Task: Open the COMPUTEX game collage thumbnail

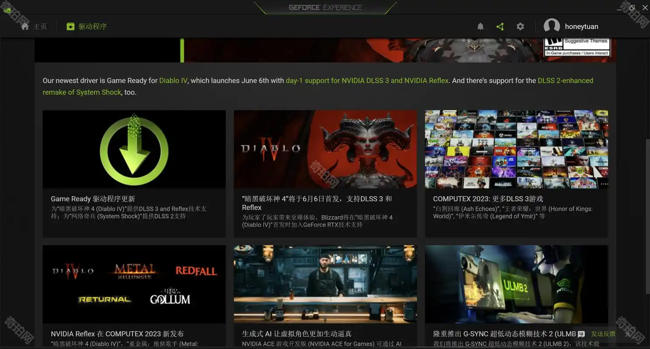Action: point(516,149)
